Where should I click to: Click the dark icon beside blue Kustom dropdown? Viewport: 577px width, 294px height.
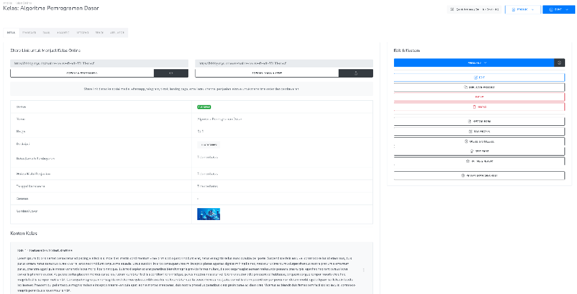(559, 63)
